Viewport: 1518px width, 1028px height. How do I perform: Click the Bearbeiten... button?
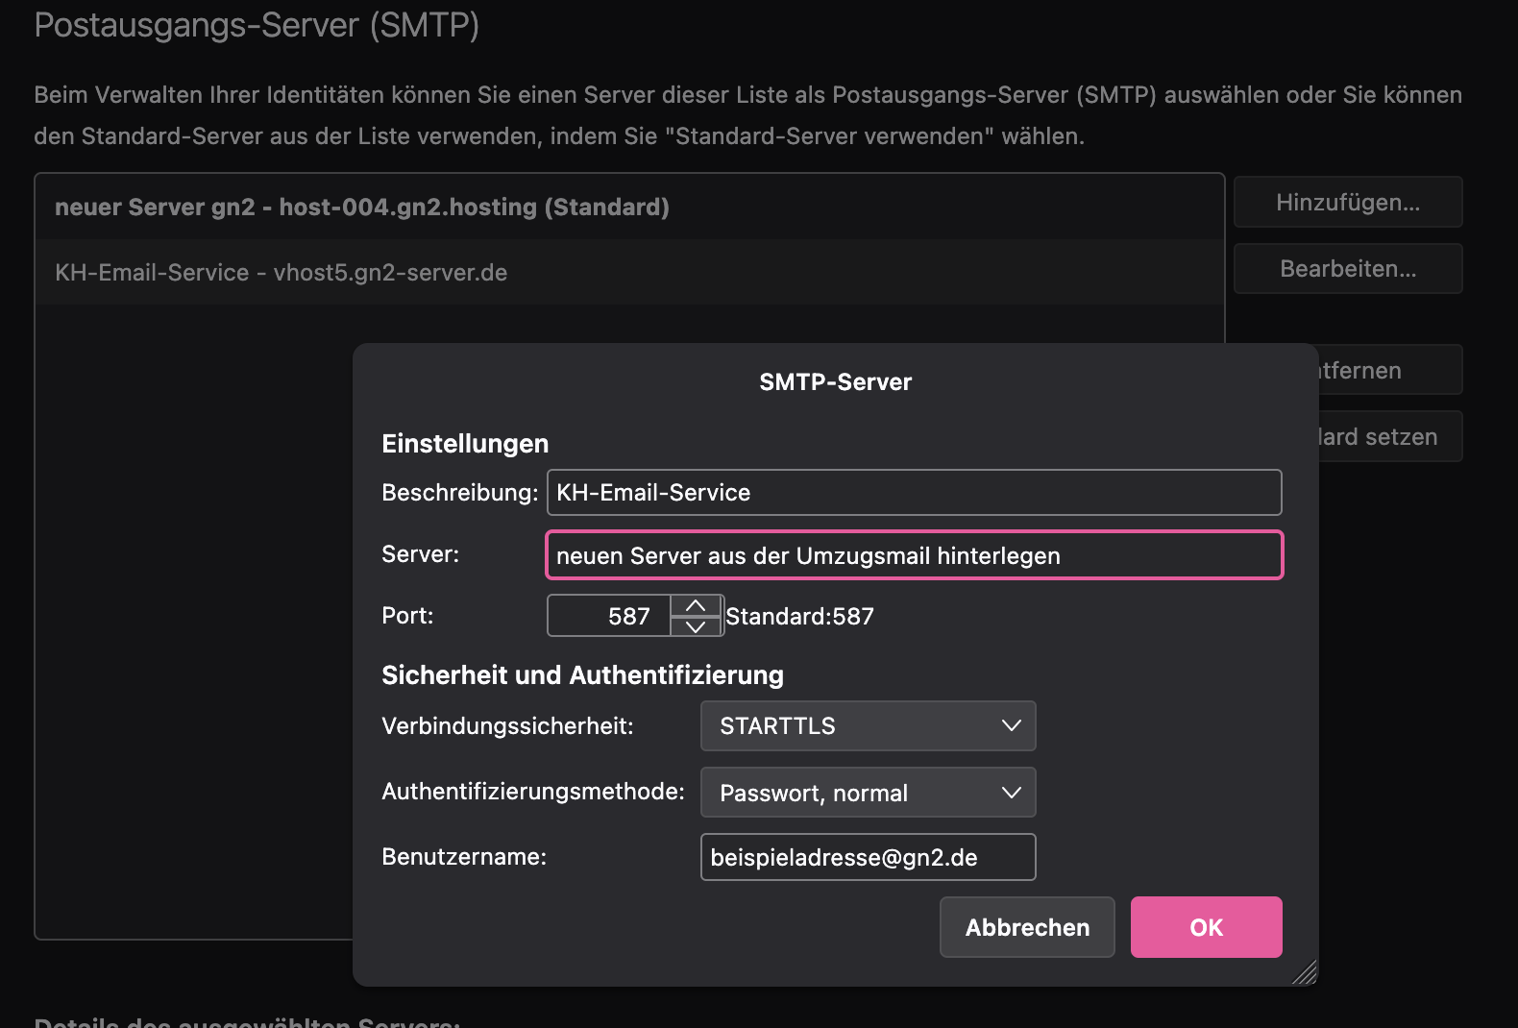point(1348,268)
